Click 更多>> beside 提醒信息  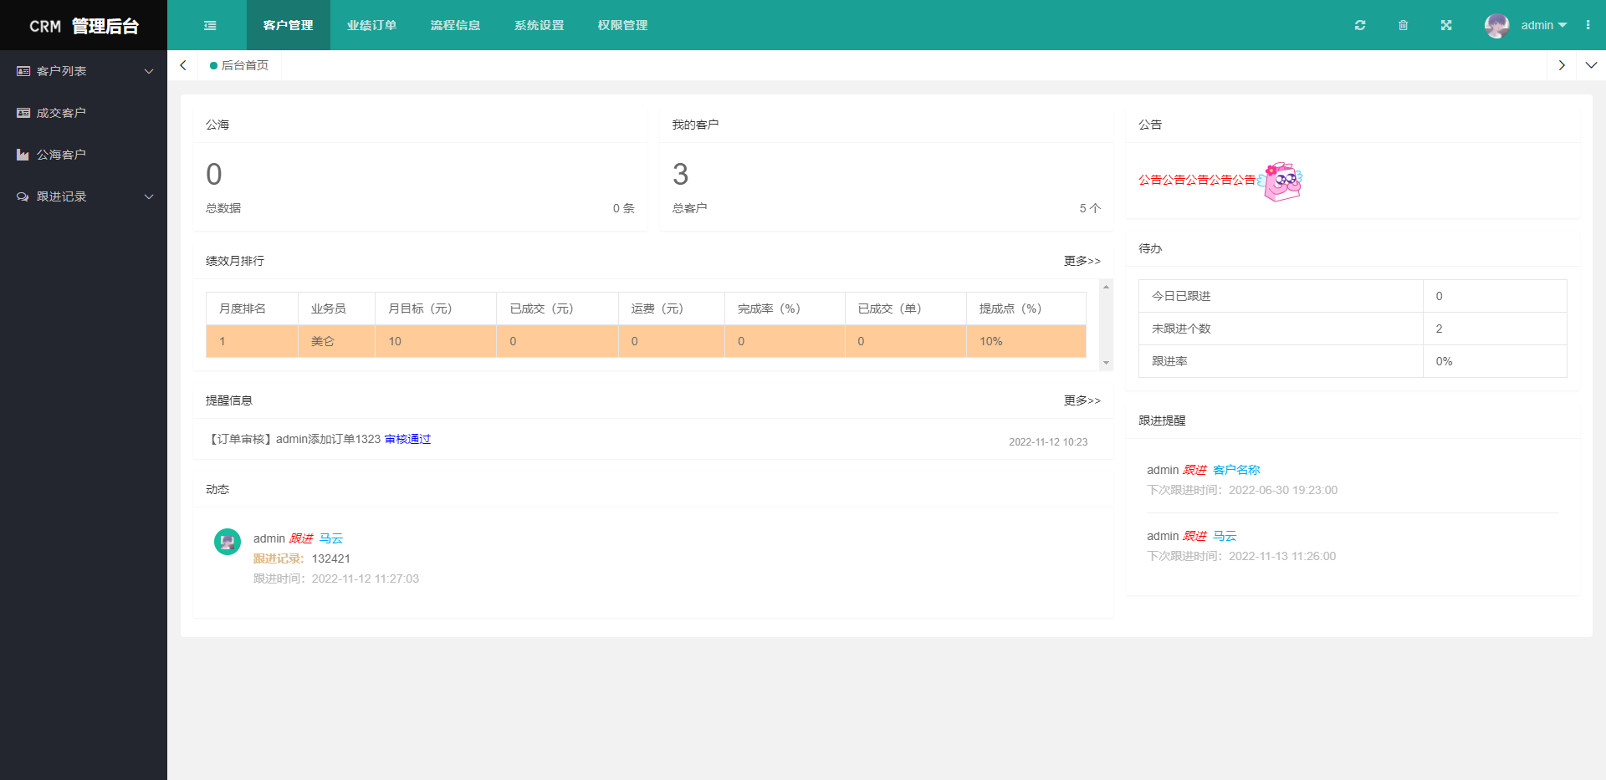coord(1082,400)
